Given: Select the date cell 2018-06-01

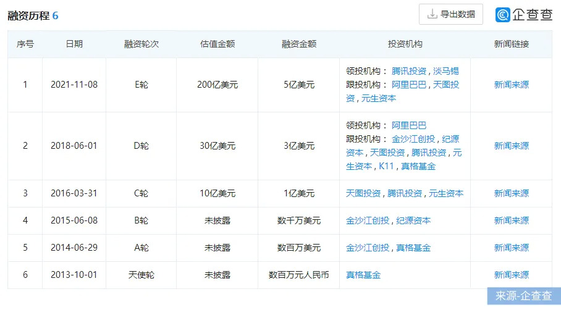Looking at the screenshot, I should (x=74, y=146).
